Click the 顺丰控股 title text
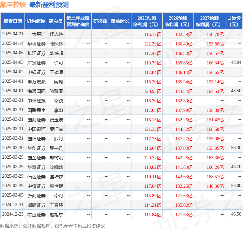 click(x=13, y=5)
